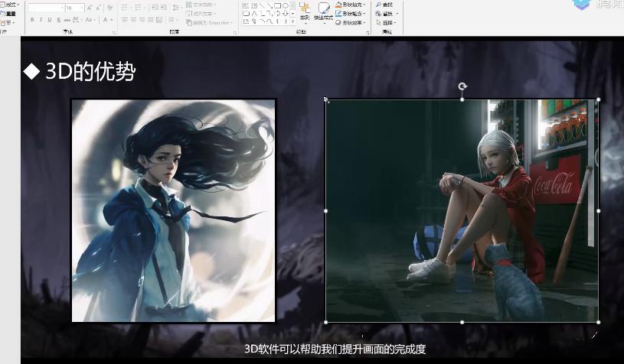Screen dimensions: 624x364
Task: Open the Drawing group dialog launcher
Action: click(368, 33)
